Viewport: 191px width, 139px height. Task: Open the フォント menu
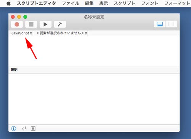(150, 3)
